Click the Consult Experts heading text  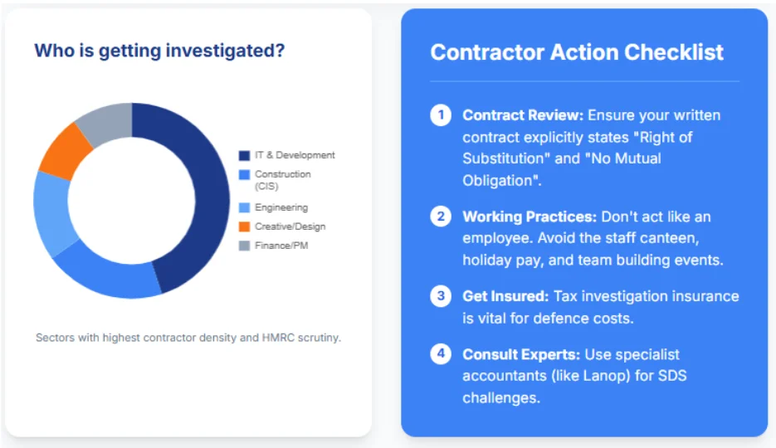pyautogui.click(x=521, y=354)
